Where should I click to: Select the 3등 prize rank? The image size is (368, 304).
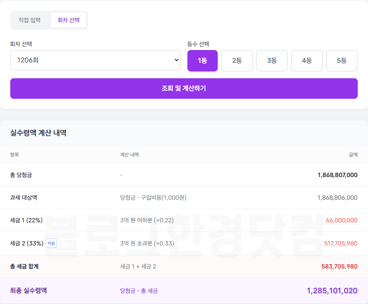tap(272, 61)
